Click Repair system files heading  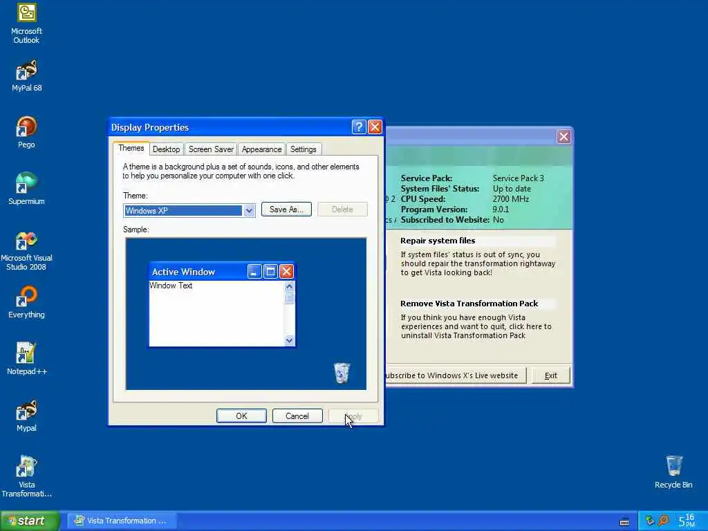438,241
